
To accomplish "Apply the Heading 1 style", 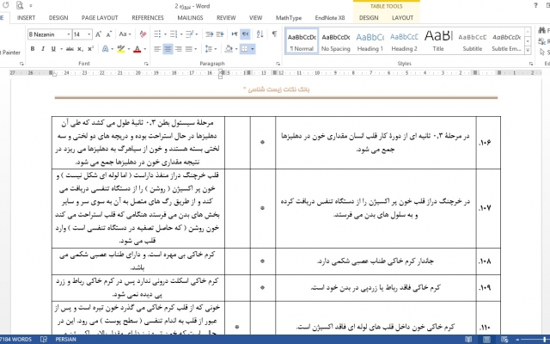I will (370, 41).
